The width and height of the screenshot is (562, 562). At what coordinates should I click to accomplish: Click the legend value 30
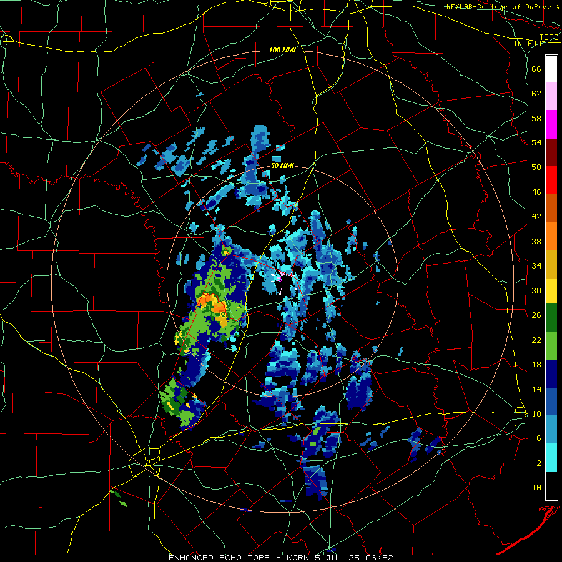coord(536,290)
